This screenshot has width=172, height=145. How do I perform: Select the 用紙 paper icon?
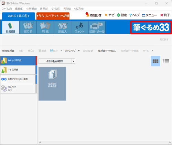[x=45, y=27]
